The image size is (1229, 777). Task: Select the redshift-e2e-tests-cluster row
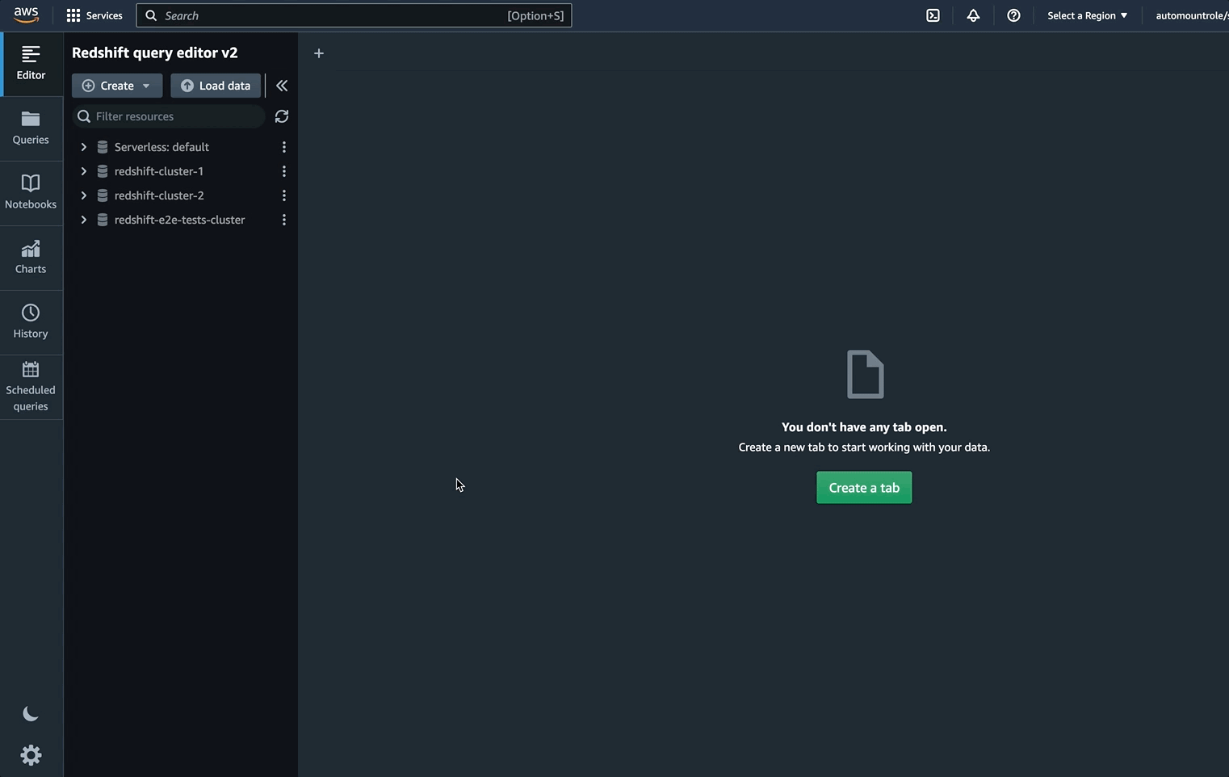coord(181,220)
